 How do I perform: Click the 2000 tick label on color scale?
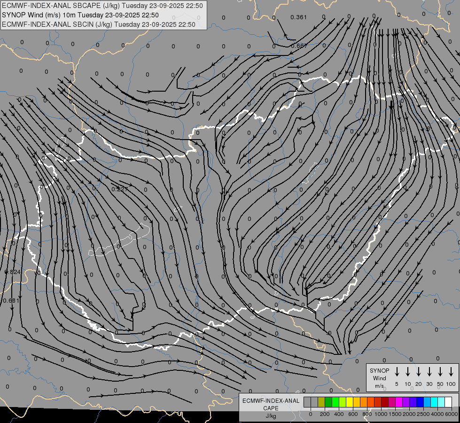click(x=409, y=414)
